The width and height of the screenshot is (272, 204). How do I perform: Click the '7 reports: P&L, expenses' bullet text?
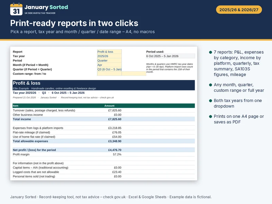tap(239, 63)
